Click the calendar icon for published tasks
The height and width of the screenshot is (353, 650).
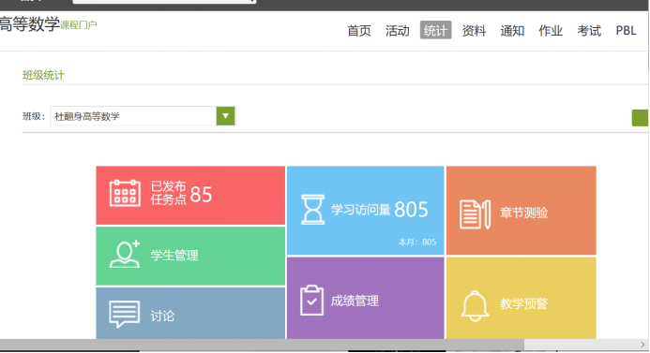(x=125, y=193)
